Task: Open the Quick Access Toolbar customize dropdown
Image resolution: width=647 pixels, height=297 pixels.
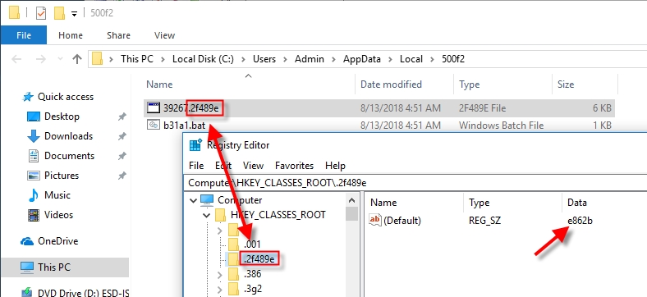Action: (74, 14)
